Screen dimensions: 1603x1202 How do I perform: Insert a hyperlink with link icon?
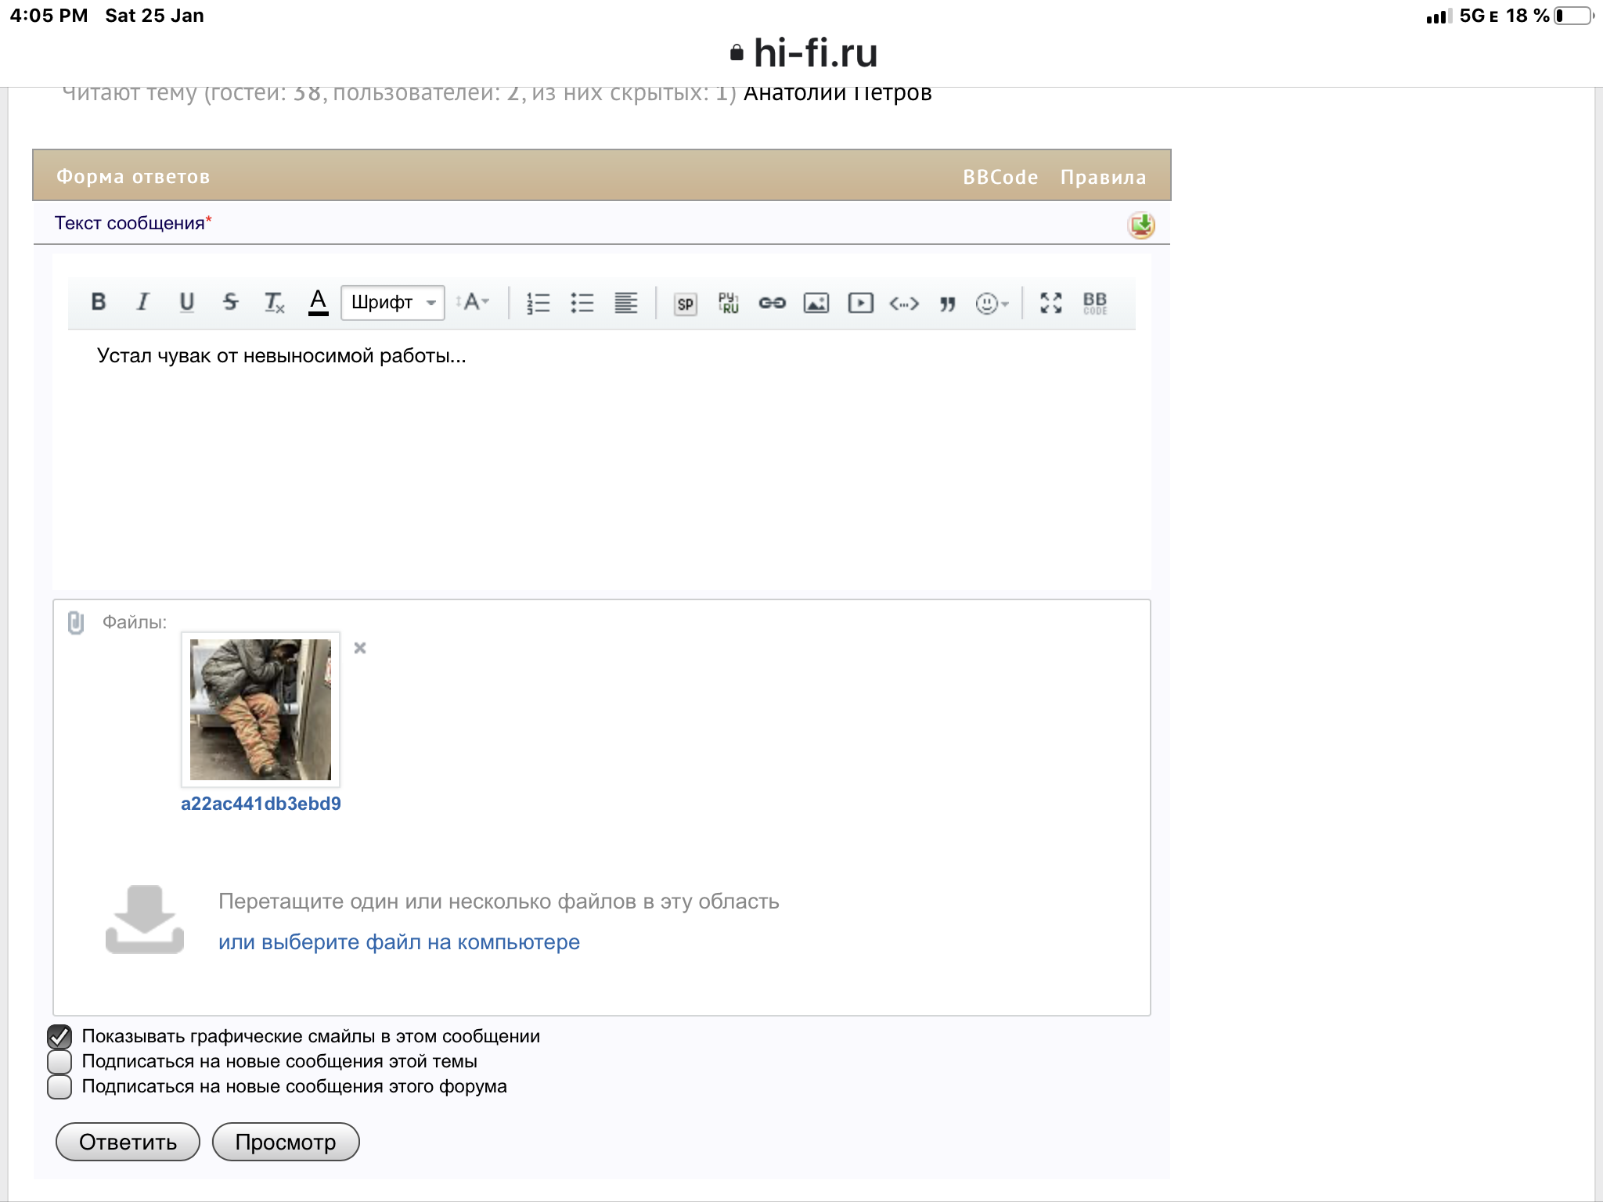tap(772, 303)
